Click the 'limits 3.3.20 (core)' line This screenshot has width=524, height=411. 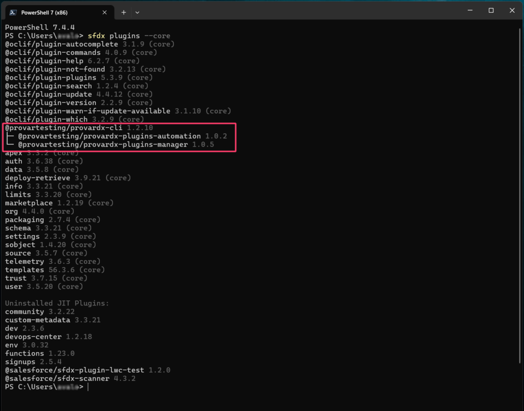(49, 195)
